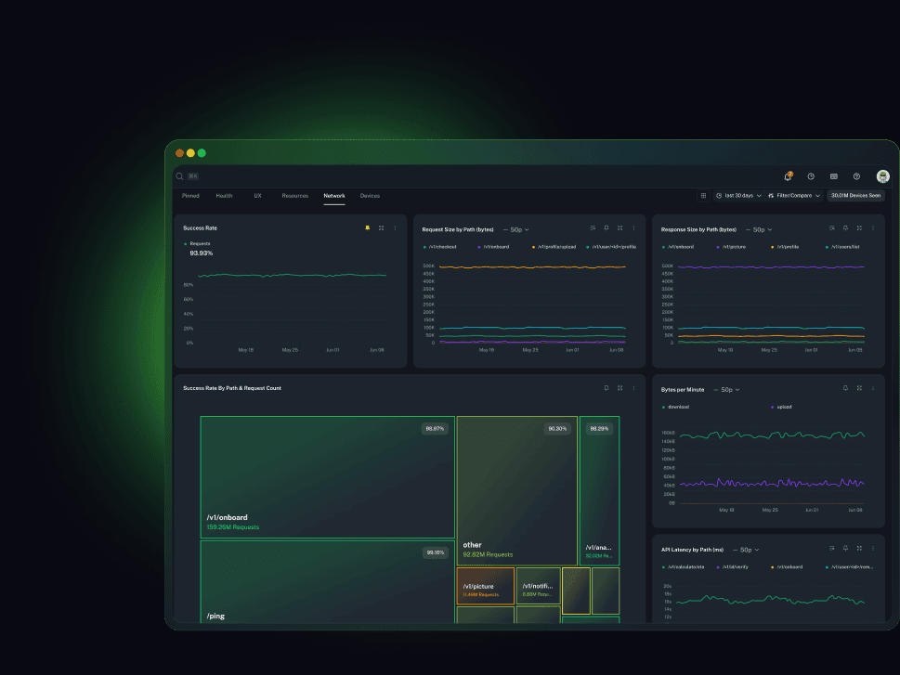Change Bytes per Minute 50p percentile
The width and height of the screenshot is (900, 675).
(x=726, y=390)
